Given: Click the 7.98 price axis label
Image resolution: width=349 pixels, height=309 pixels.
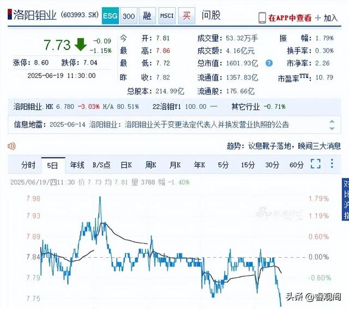Looking at the screenshot, I should (33, 198).
